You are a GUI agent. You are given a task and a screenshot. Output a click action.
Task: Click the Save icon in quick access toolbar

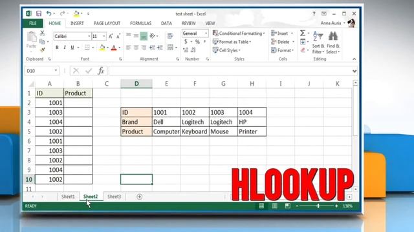39,14
